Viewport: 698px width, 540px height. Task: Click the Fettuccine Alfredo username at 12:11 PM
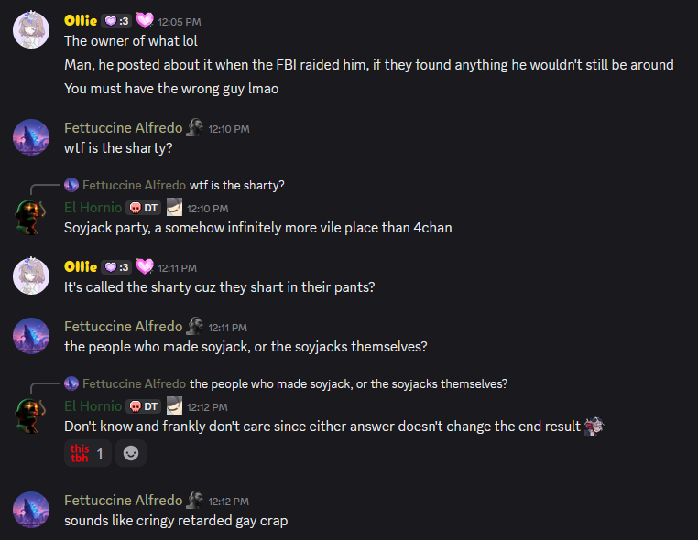coord(123,327)
